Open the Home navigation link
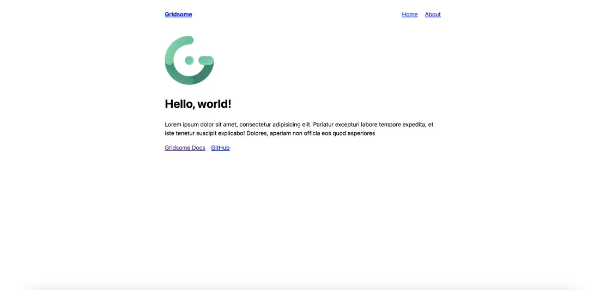The width and height of the screenshot is (606, 290). point(410,14)
